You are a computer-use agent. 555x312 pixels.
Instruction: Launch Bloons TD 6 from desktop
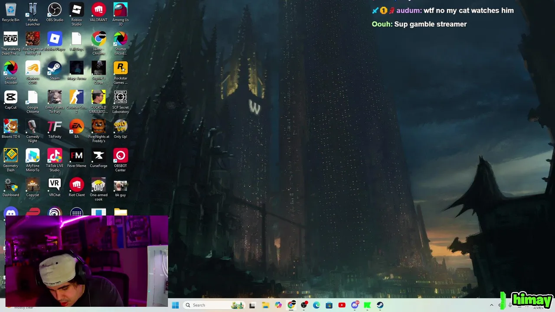10,129
